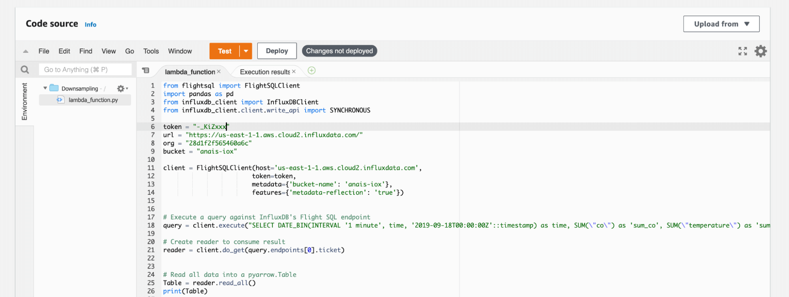Open the View menu
Viewport: 789px width, 297px height.
(x=109, y=51)
